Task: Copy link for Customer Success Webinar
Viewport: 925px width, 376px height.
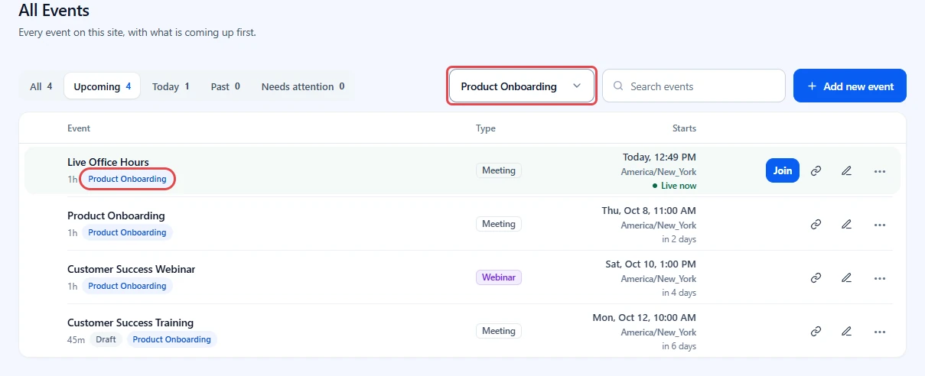Action: (816, 278)
